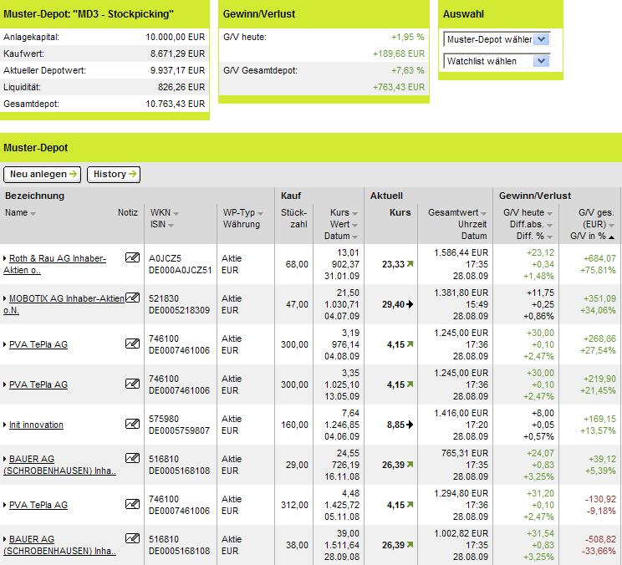The width and height of the screenshot is (622, 565).
Task: Open MOBOTIX AG Inhaber-Aktien link
Action: pos(64,304)
